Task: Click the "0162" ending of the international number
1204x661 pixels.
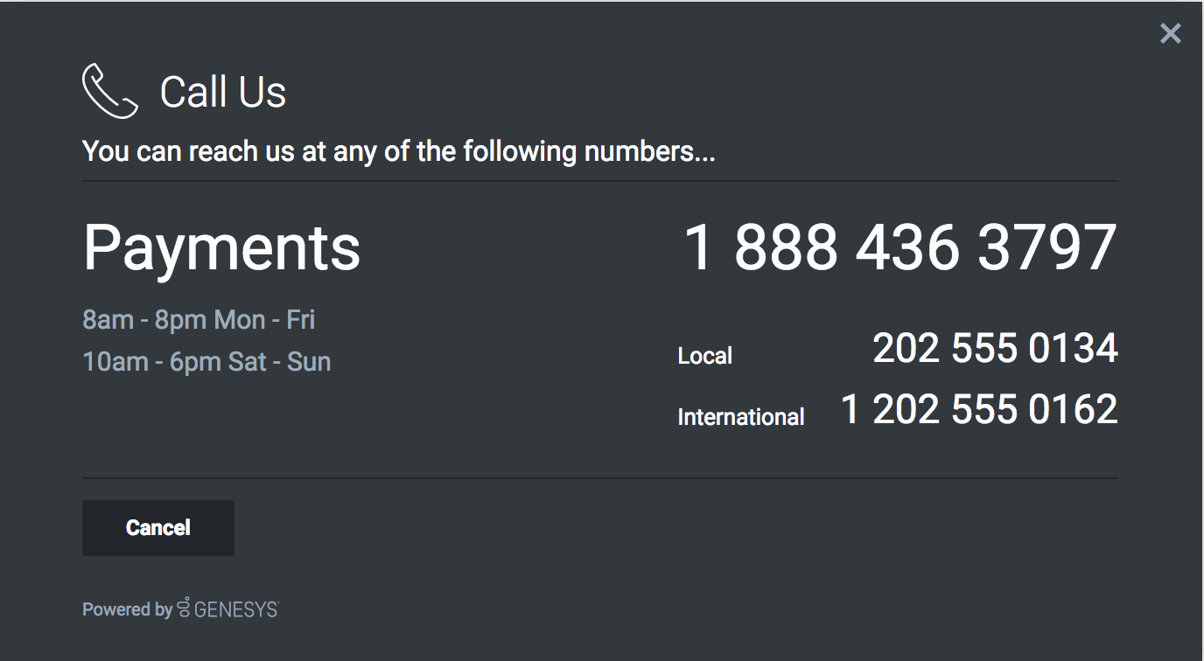Action: pyautogui.click(x=1073, y=409)
